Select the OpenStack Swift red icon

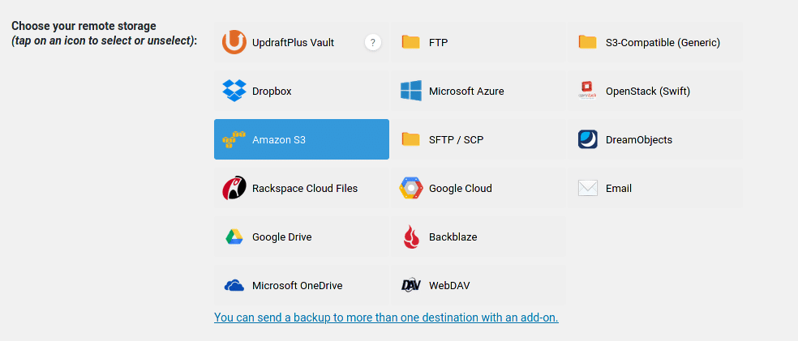point(587,91)
